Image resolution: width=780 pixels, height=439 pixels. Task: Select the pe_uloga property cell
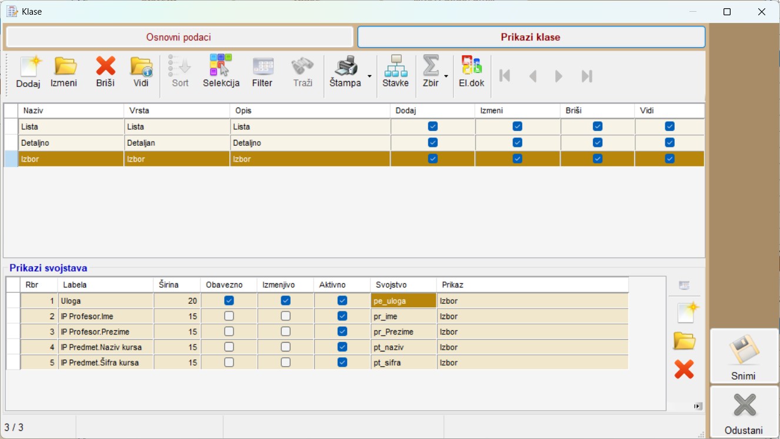(404, 301)
